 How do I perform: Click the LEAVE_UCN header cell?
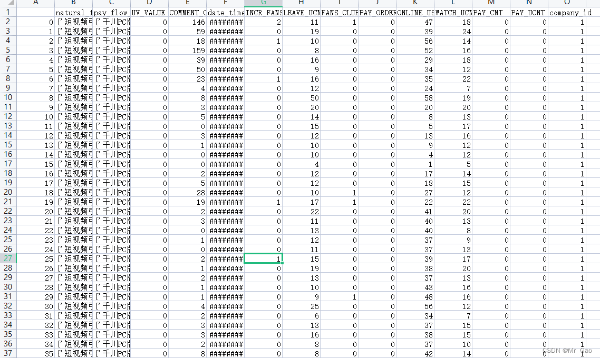pos(302,13)
